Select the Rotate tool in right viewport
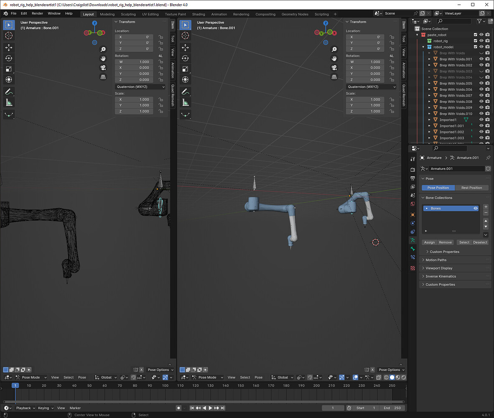The image size is (494, 418). tap(185, 58)
